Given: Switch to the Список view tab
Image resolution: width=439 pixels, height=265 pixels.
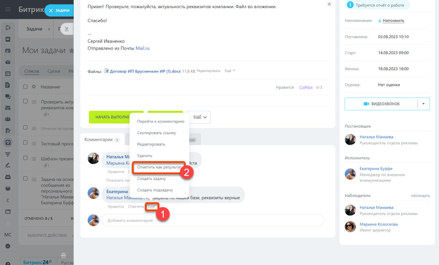Looking at the screenshot, I should [x=32, y=71].
